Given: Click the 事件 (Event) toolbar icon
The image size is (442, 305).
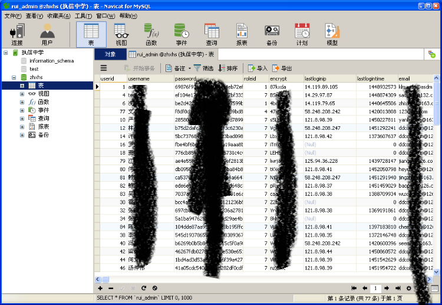Looking at the screenshot, I should coord(182,34).
